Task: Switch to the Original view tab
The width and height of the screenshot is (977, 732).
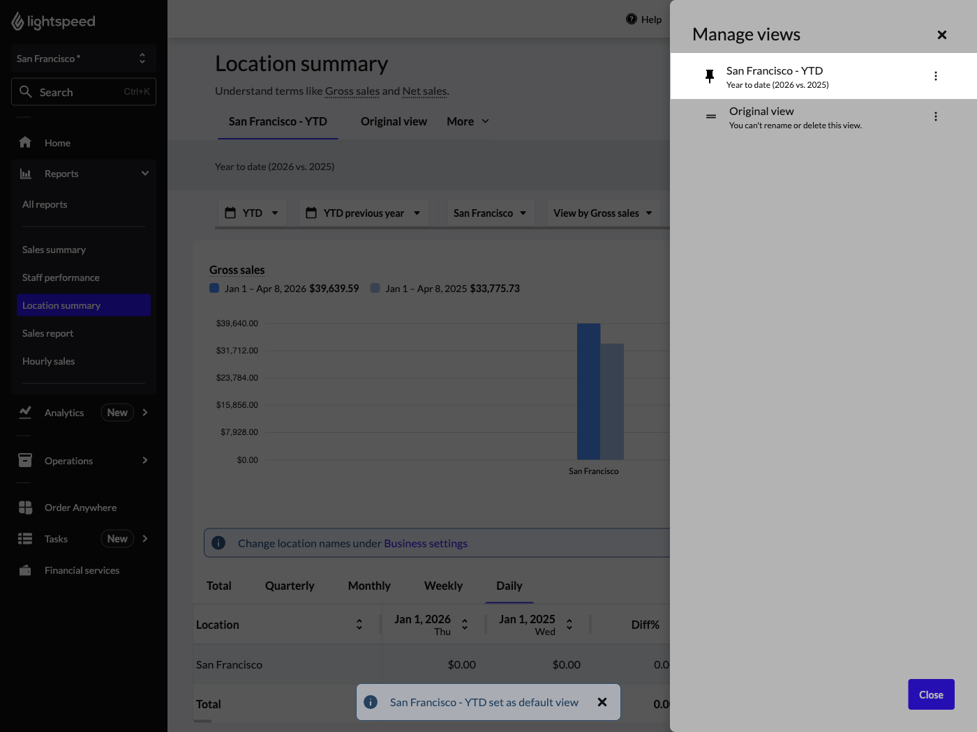Action: coord(394,121)
